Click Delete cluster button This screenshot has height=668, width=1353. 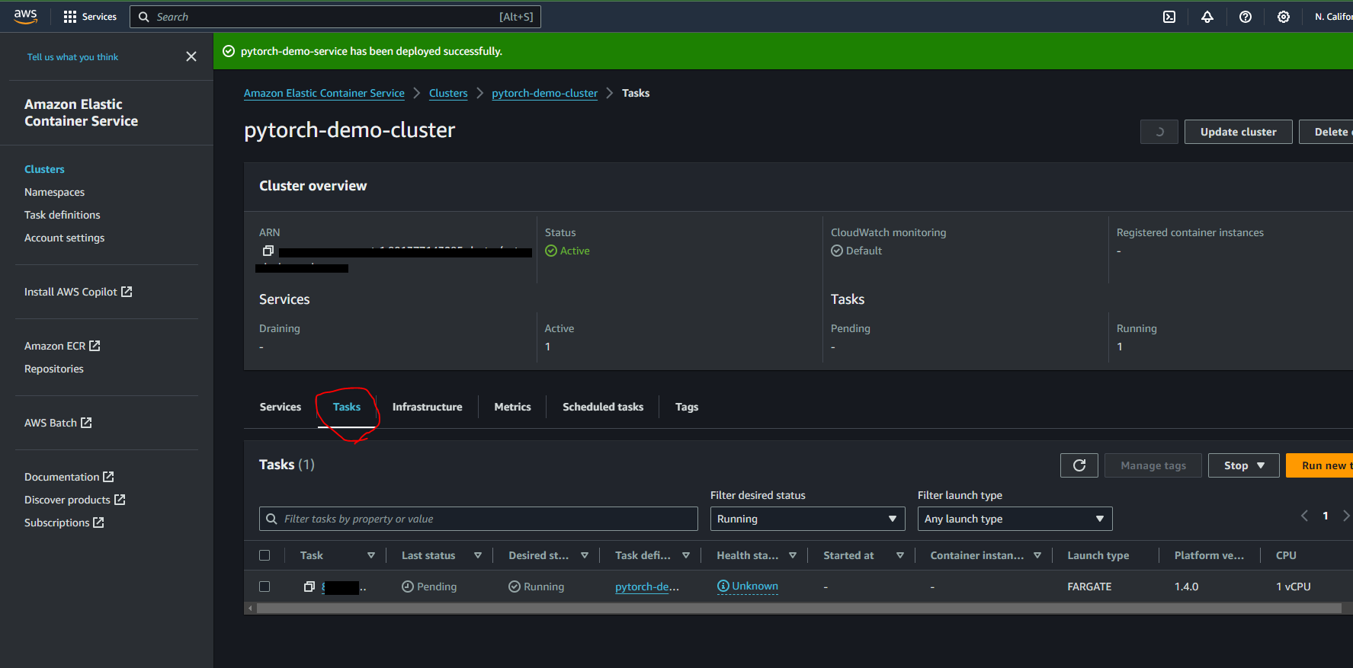coord(1326,132)
